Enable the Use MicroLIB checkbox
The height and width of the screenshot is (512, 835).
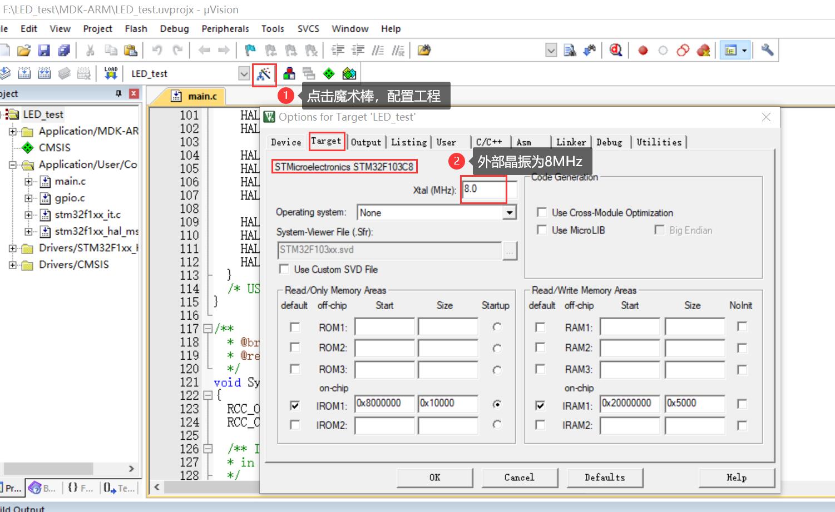tap(541, 230)
